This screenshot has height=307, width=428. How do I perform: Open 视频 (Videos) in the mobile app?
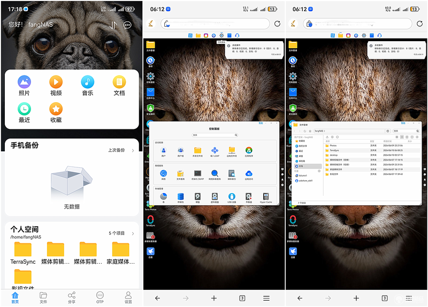pos(56,86)
